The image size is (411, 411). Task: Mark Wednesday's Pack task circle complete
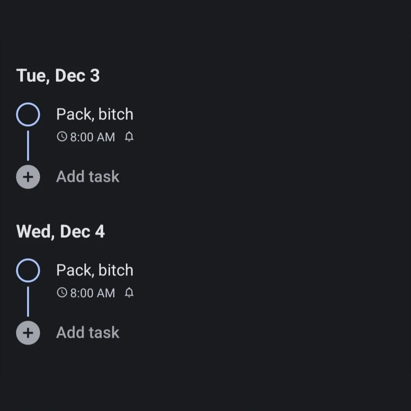click(x=28, y=270)
